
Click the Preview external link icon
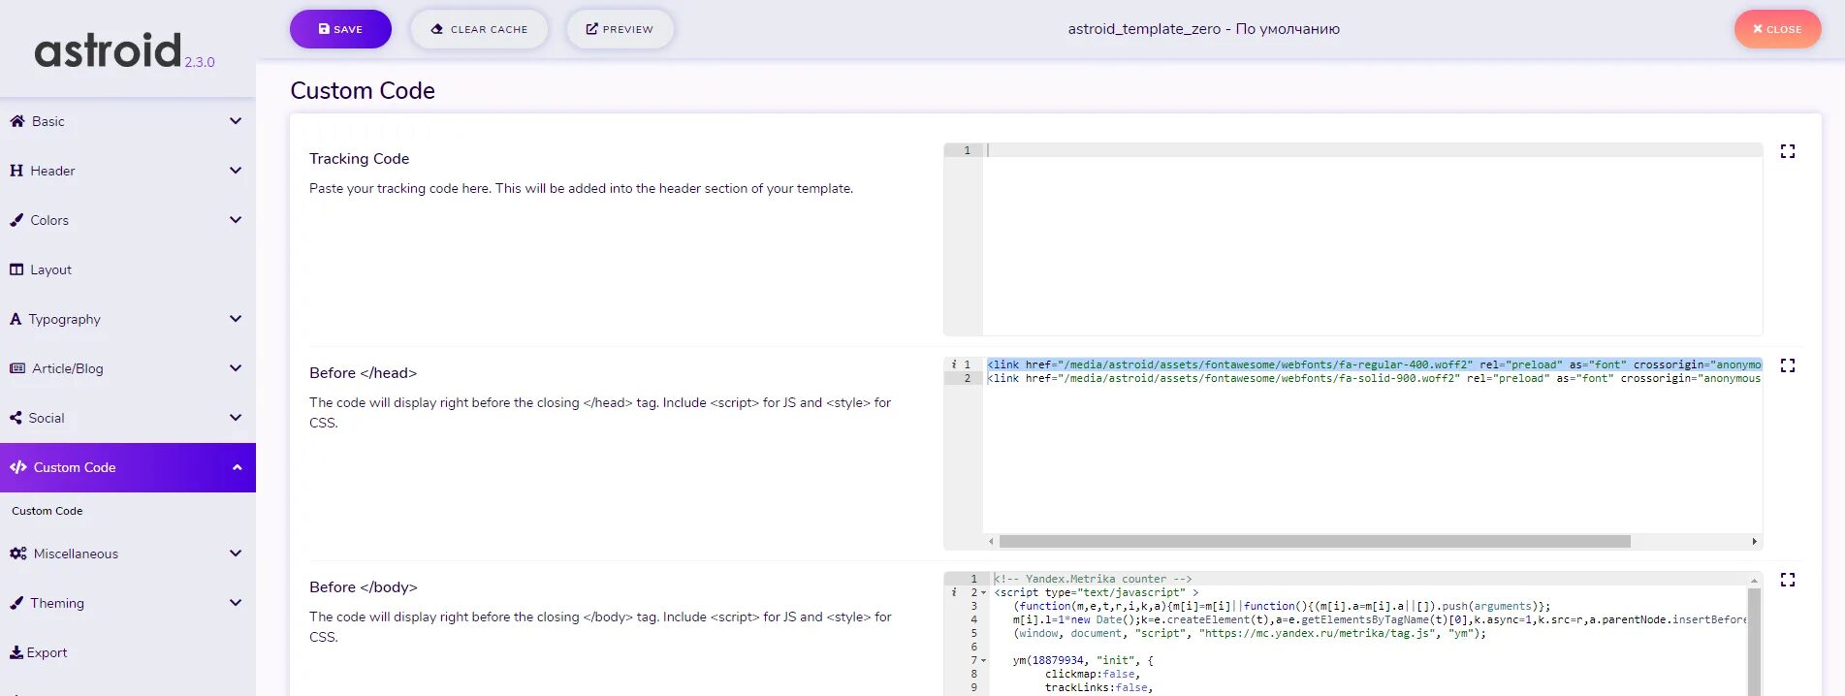click(x=591, y=29)
